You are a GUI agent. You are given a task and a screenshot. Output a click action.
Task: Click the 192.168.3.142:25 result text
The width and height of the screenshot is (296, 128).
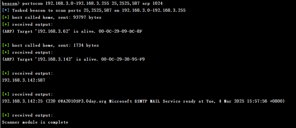pos(22,101)
